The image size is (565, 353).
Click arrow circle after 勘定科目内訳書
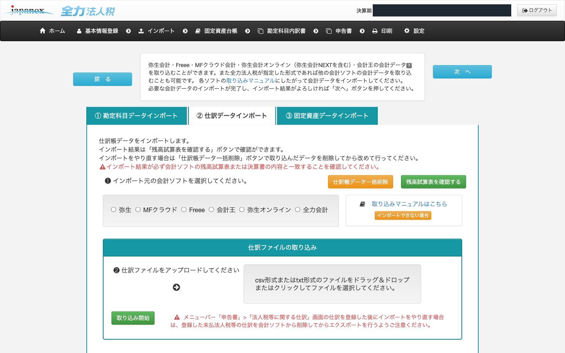pos(316,31)
